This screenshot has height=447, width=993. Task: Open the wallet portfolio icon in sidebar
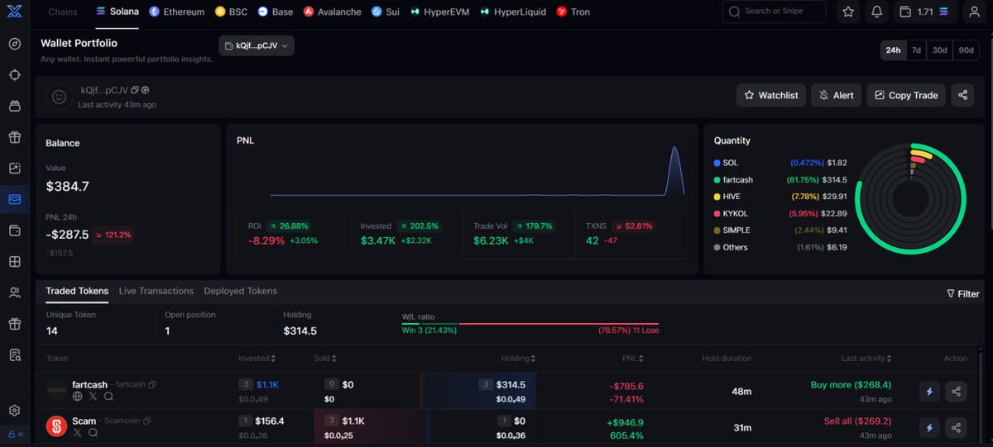pyautogui.click(x=15, y=199)
